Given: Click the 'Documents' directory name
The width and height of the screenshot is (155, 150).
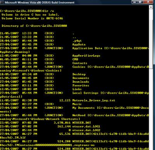Looking at the screenshot, I should (81, 78).
